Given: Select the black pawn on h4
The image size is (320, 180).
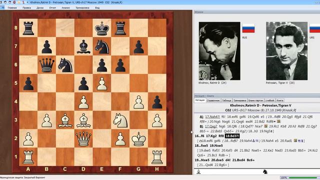Looking at the screenshot, I should pos(157,102).
